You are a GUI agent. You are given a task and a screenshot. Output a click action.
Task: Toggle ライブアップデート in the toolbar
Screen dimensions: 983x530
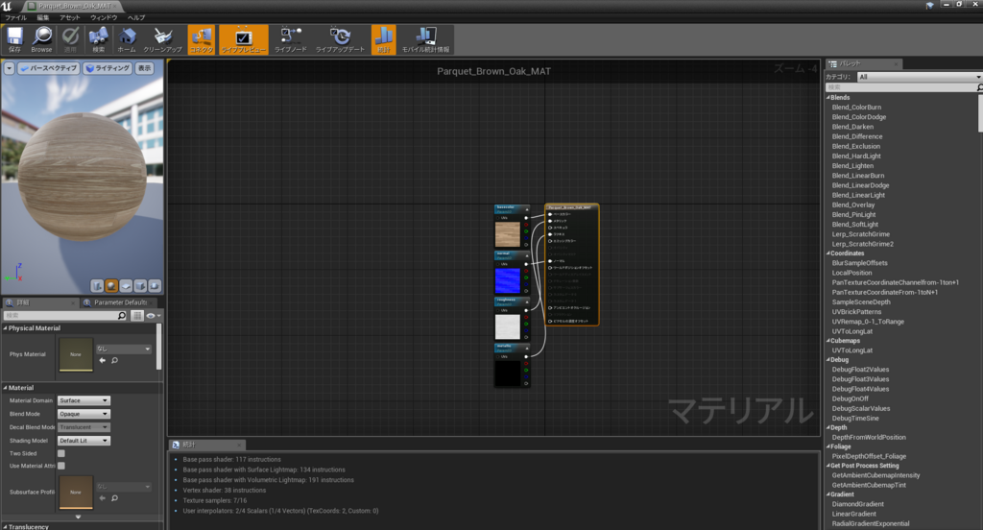340,39
